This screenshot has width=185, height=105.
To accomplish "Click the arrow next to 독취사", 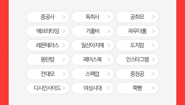I will [x=109, y=17].
